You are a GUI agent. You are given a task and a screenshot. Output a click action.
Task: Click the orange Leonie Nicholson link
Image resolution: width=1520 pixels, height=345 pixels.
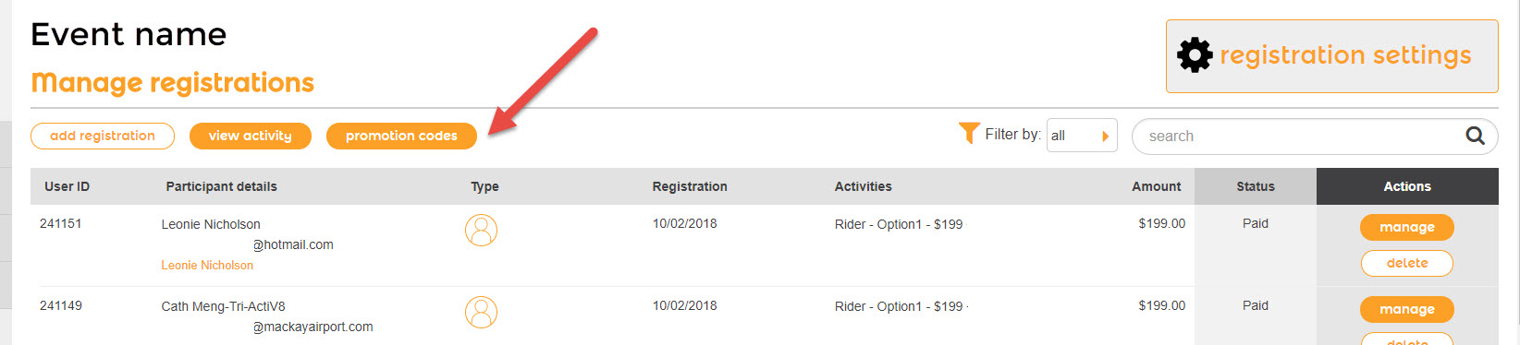point(207,265)
